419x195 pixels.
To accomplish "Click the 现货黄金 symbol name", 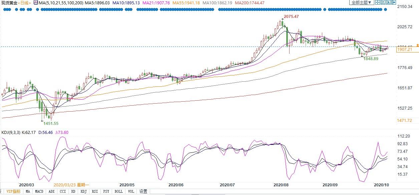I will pos(8,3).
